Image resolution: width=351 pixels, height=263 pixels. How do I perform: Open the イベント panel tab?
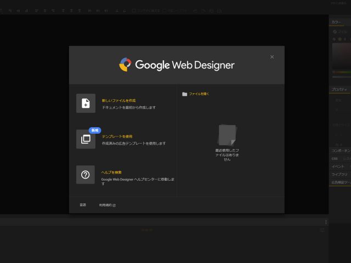[338, 167]
